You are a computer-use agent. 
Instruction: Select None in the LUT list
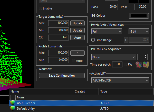[x=81, y=97]
